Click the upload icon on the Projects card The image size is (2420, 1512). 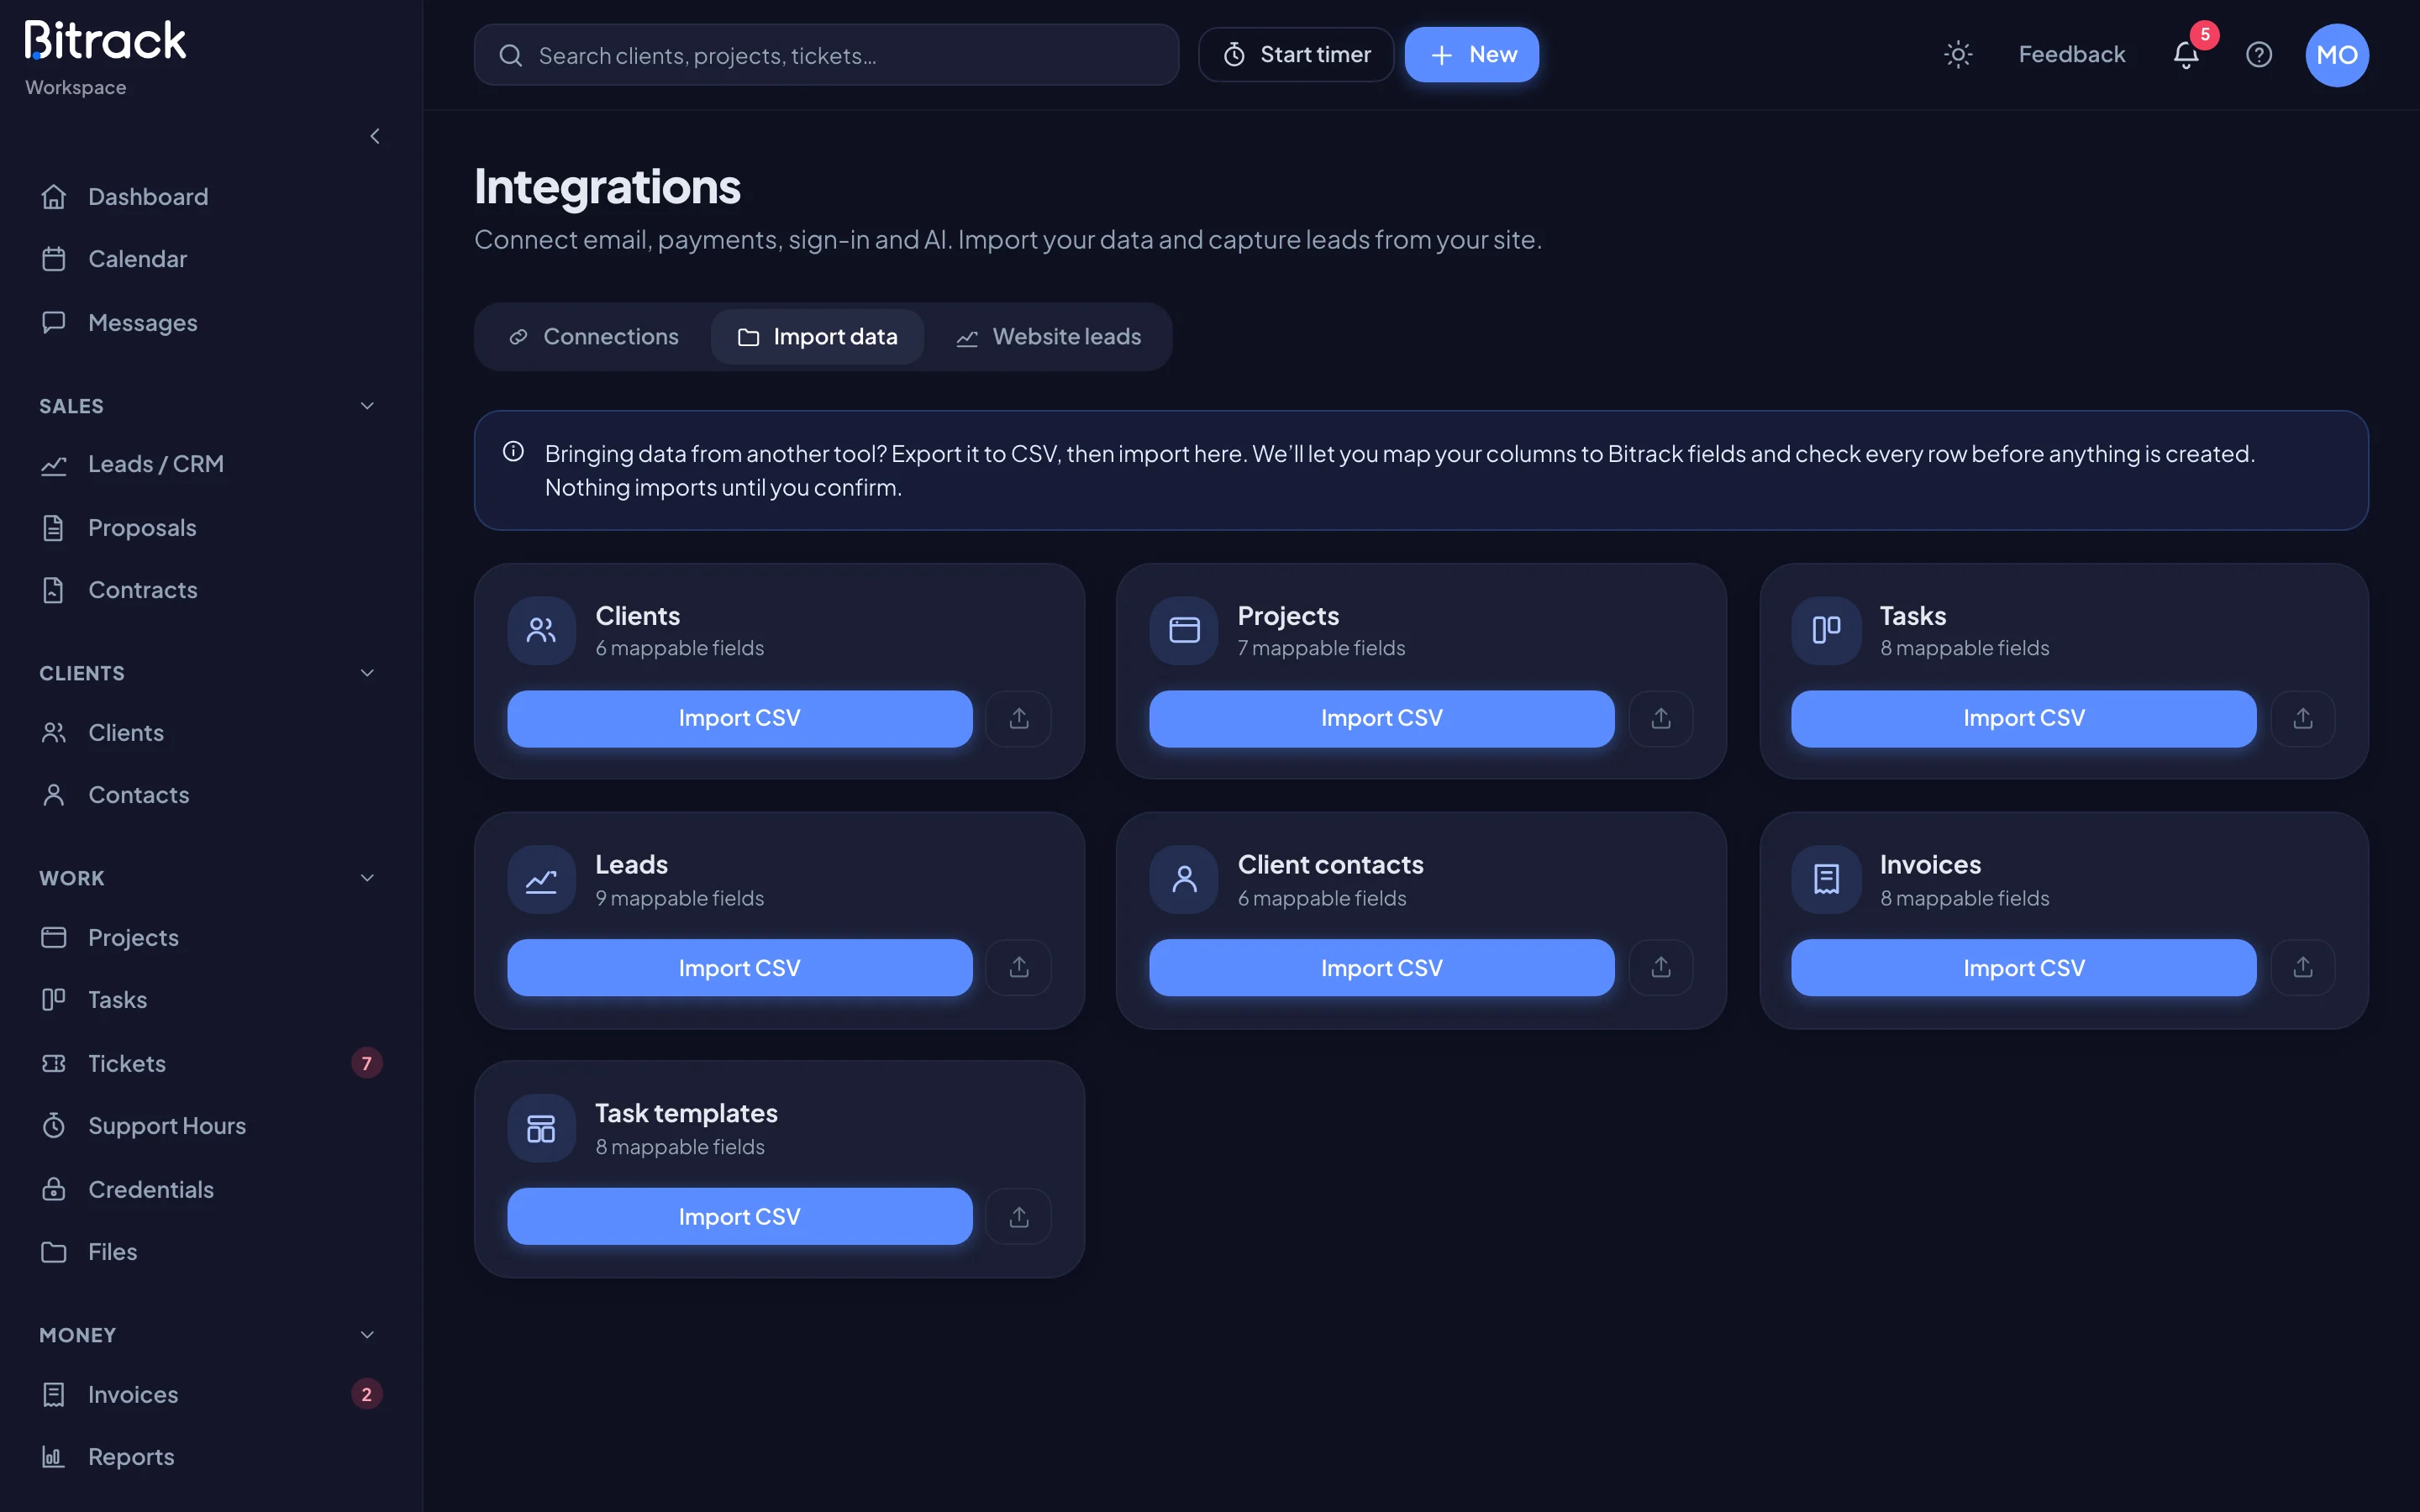tap(1660, 718)
